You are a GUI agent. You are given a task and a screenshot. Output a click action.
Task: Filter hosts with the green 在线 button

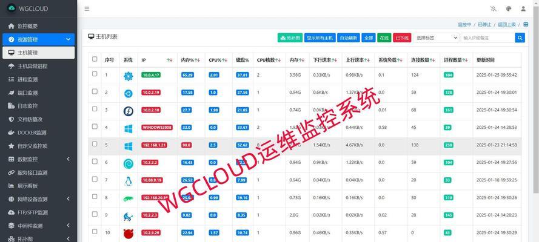tap(384, 38)
